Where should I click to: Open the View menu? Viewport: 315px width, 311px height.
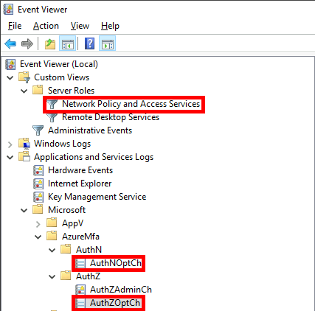80,26
